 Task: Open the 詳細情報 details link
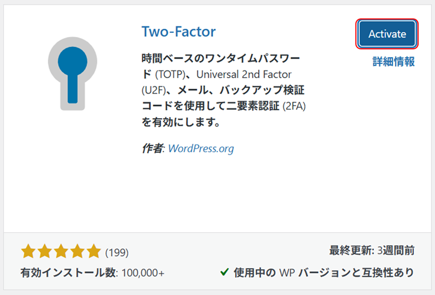[393, 62]
